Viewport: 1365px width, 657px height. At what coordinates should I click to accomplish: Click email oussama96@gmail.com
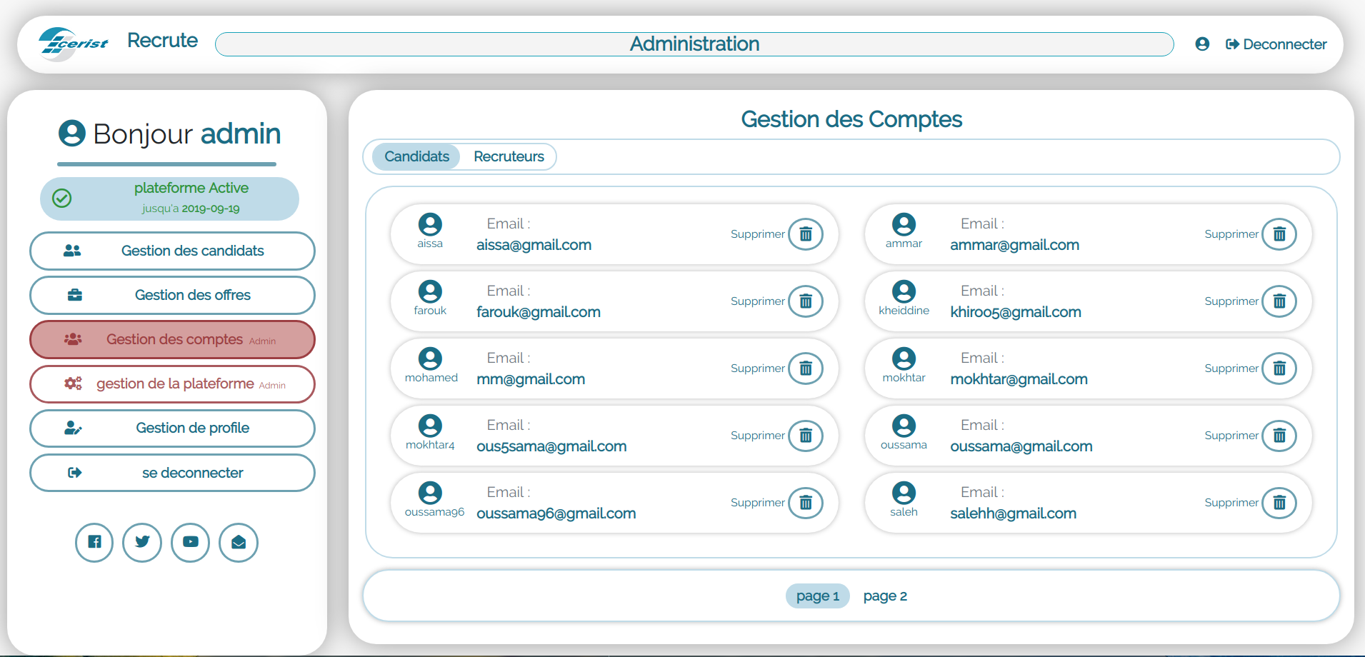[556, 513]
